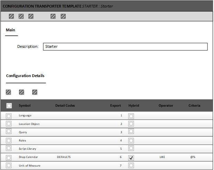Click the last icon in the top toolbar
This screenshot has height=170, width=214.
[63, 16]
